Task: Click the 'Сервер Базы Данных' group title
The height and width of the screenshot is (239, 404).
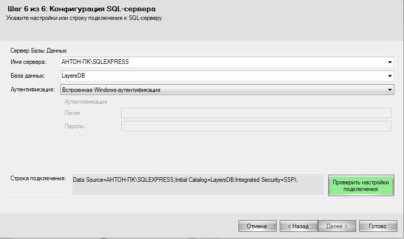Action: pyautogui.click(x=39, y=51)
